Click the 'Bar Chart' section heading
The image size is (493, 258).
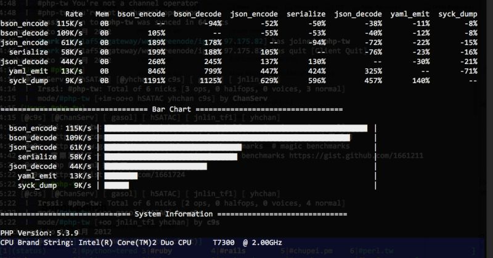[x=171, y=110]
